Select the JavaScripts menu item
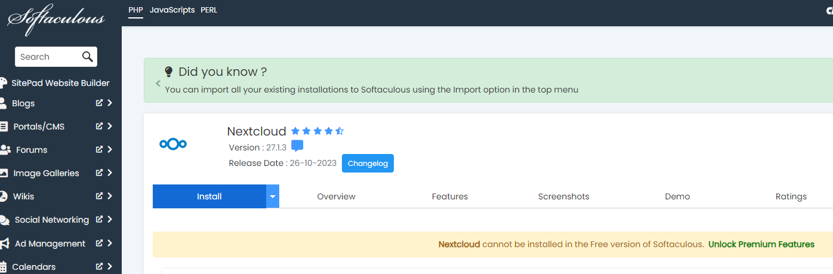The width and height of the screenshot is (833, 274). click(x=172, y=10)
